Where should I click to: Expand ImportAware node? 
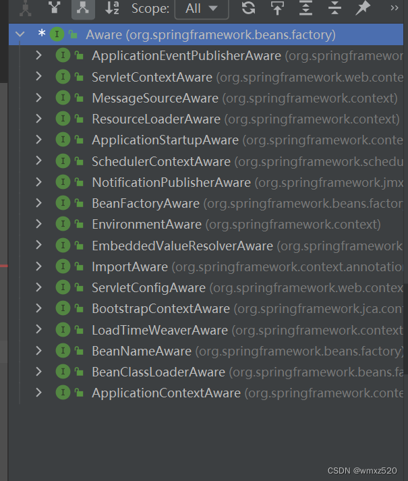point(38,266)
